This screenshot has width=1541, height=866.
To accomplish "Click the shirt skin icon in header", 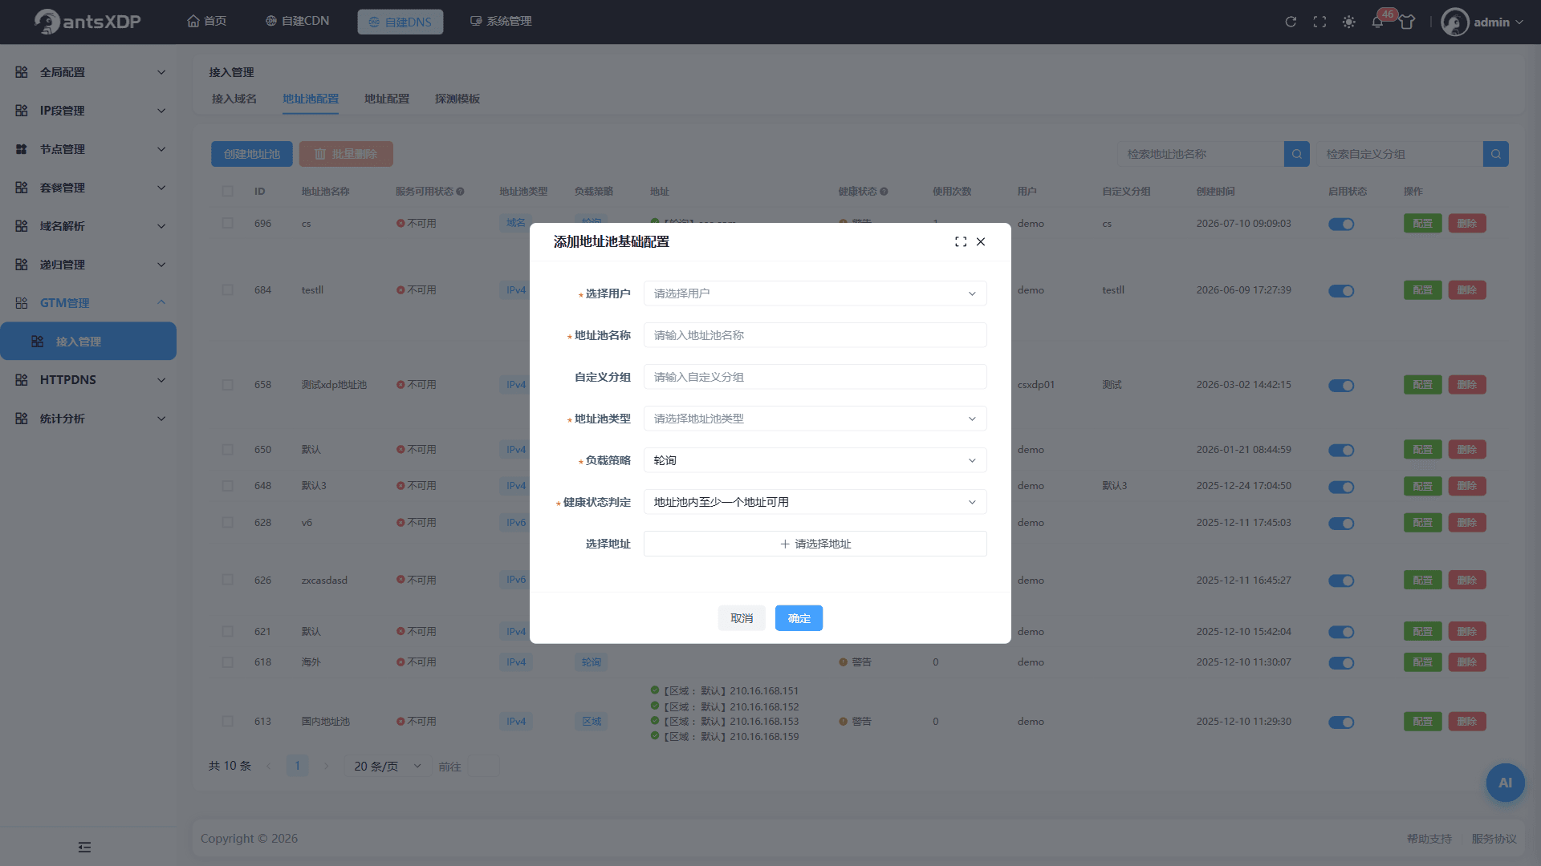I will click(x=1407, y=22).
